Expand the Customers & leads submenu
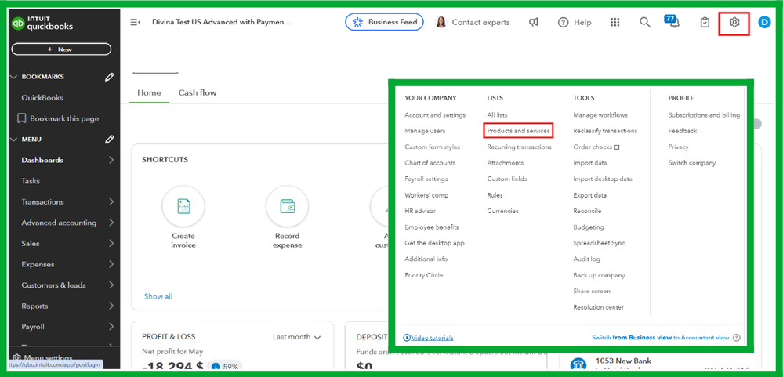The height and width of the screenshot is (377, 783). click(111, 285)
